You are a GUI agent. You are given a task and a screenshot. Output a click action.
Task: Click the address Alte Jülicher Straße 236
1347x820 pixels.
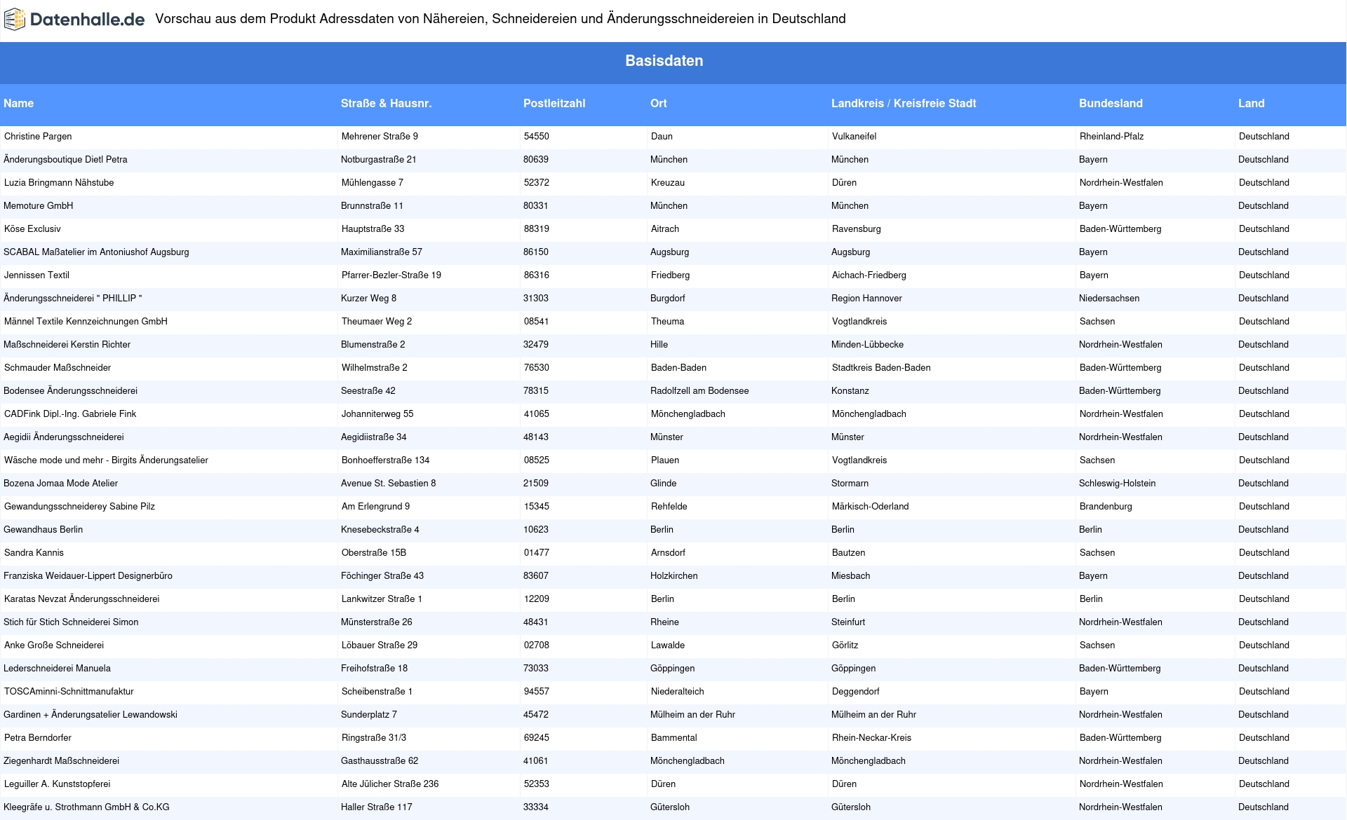click(390, 784)
